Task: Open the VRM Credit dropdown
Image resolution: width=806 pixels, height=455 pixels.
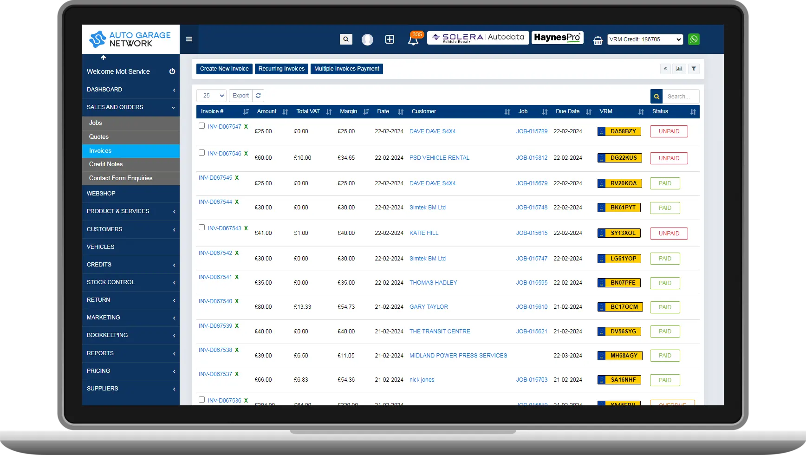Action: tap(645, 39)
